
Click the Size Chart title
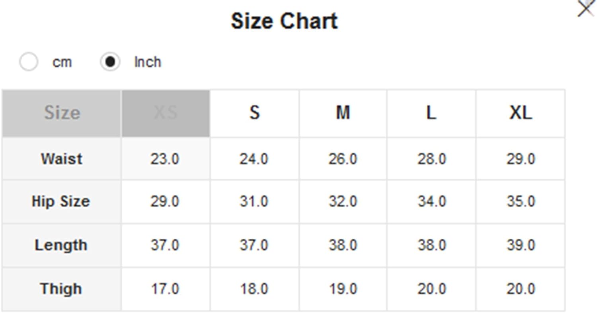284,21
